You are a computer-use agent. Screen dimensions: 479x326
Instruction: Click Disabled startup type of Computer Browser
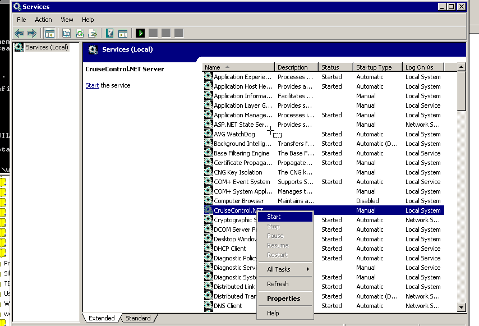[x=367, y=201]
